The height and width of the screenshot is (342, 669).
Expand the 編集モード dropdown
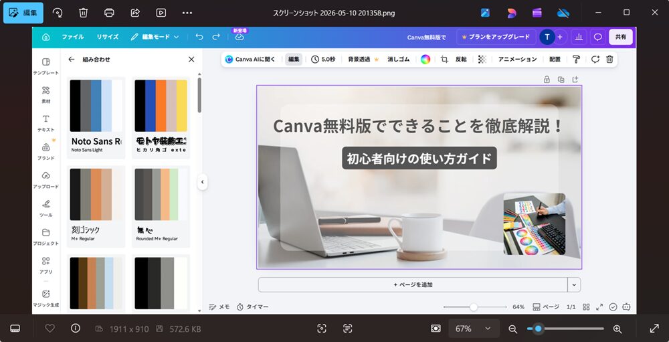(155, 37)
